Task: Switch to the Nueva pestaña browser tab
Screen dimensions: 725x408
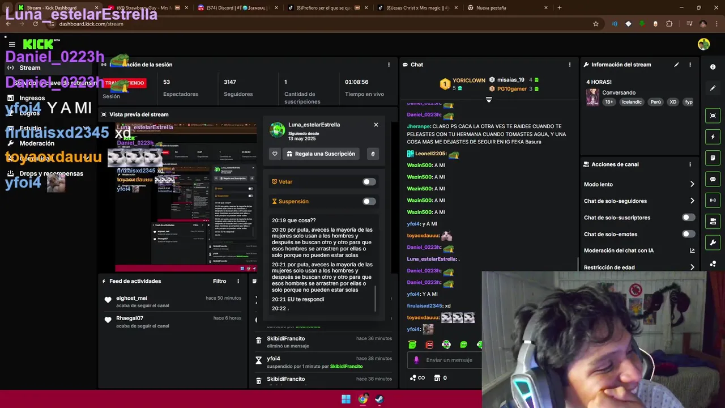Action: click(x=508, y=8)
